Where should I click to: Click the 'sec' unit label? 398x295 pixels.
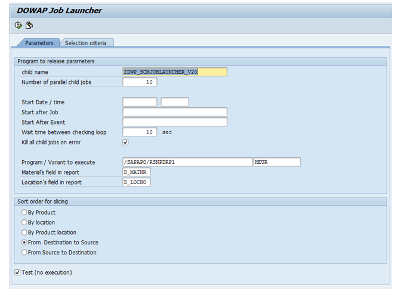tap(167, 132)
